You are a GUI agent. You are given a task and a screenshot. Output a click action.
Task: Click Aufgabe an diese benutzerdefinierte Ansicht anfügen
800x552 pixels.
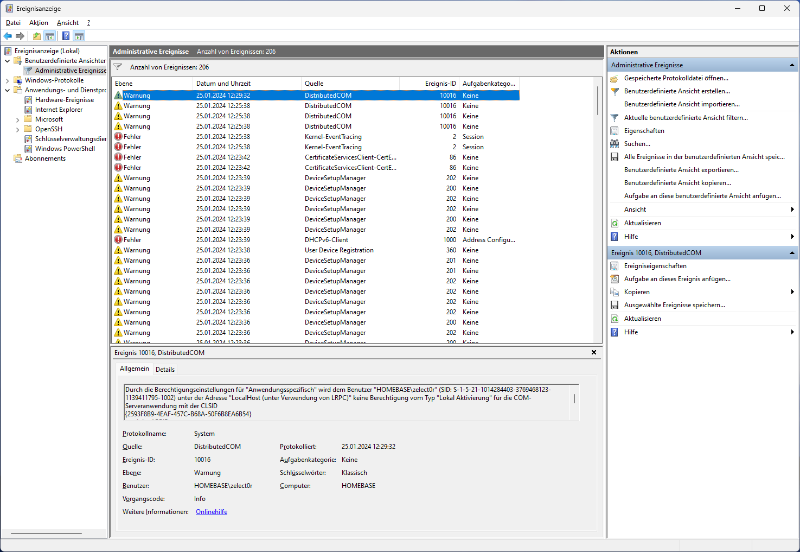[703, 196]
